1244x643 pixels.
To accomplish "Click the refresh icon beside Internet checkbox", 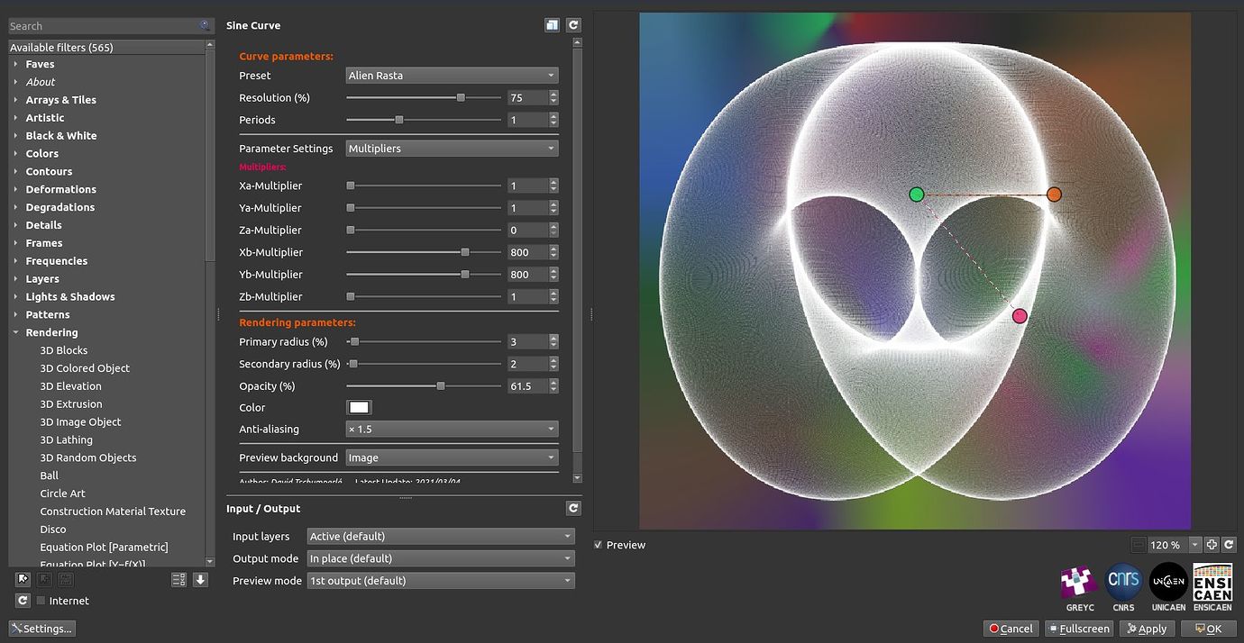I will (x=22, y=600).
